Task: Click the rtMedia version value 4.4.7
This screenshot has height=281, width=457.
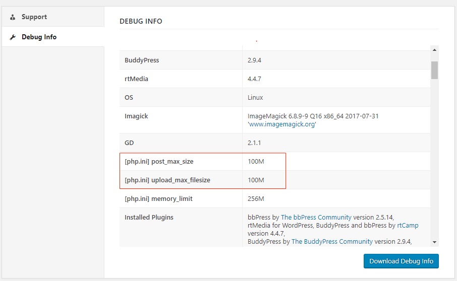Action: 254,79
